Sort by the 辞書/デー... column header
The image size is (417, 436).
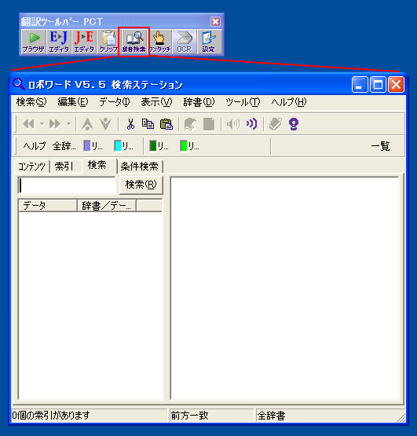tap(107, 206)
